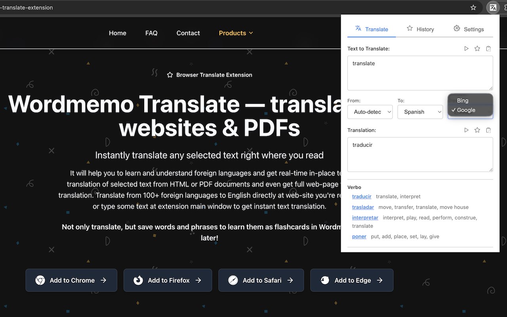
Task: Star the text to translate as favorite
Action: [x=477, y=48]
